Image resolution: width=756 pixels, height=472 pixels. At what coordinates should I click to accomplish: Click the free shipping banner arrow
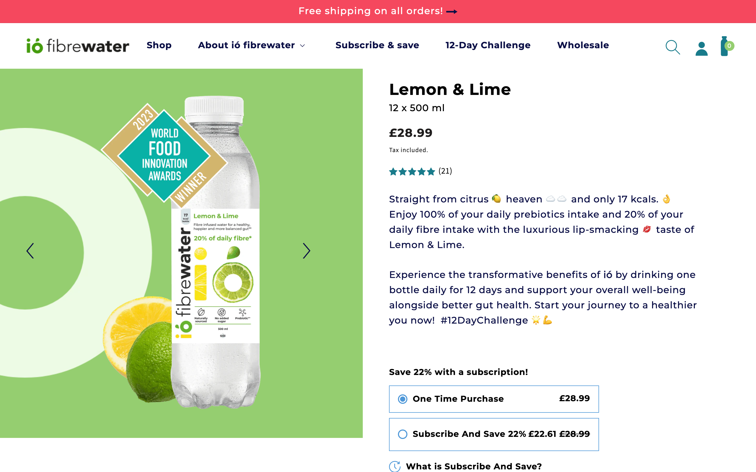[452, 12]
